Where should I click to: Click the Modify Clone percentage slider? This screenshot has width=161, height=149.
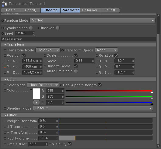106,138
